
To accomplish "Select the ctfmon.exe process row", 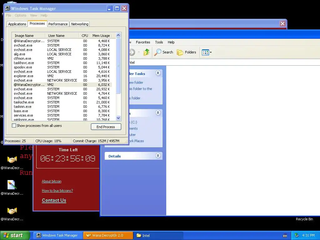I will point(62,58).
